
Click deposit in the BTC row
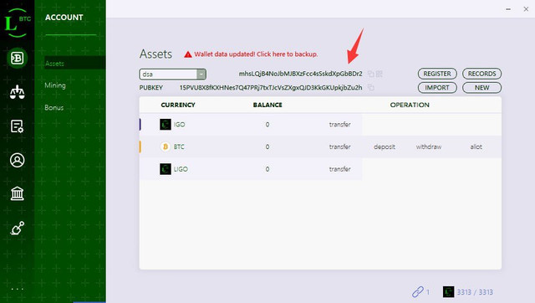click(385, 146)
